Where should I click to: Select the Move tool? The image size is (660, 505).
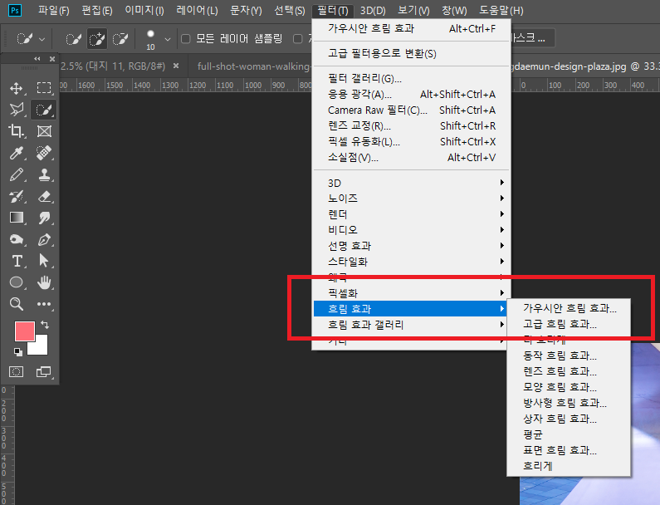click(x=16, y=88)
